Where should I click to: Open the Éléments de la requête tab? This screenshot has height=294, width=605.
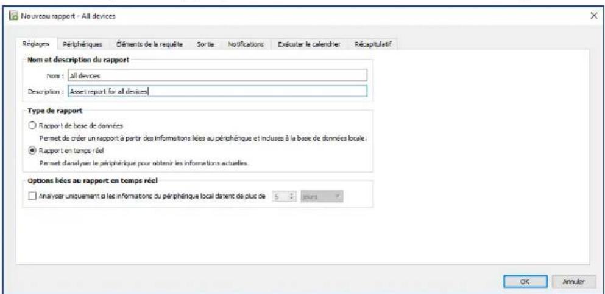tap(149, 44)
